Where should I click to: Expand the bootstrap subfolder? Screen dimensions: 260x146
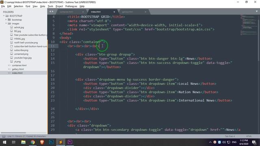click(x=6, y=20)
